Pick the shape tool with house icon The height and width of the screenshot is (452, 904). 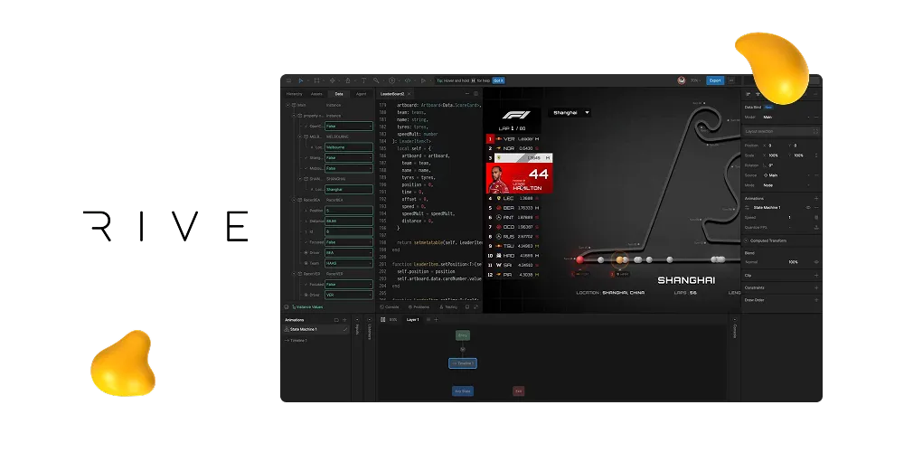pos(348,80)
